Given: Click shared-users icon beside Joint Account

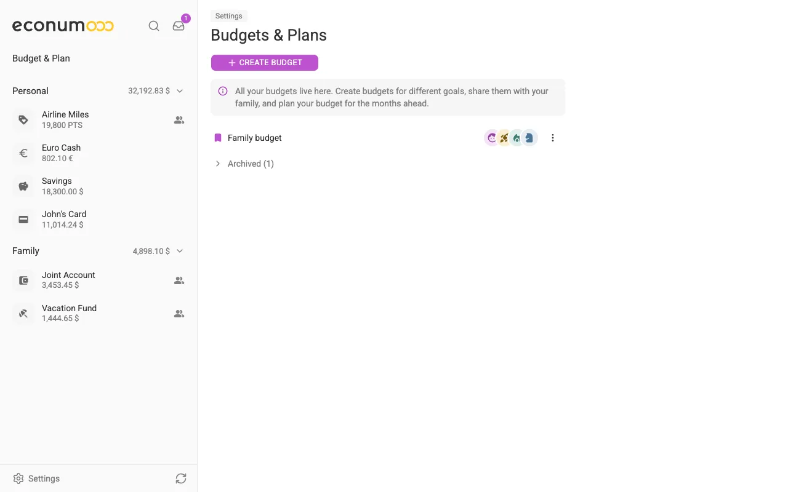Looking at the screenshot, I should [179, 280].
